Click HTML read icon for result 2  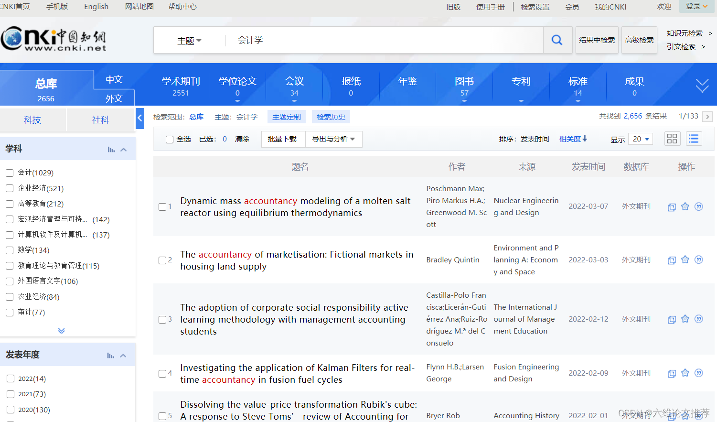pyautogui.click(x=672, y=260)
